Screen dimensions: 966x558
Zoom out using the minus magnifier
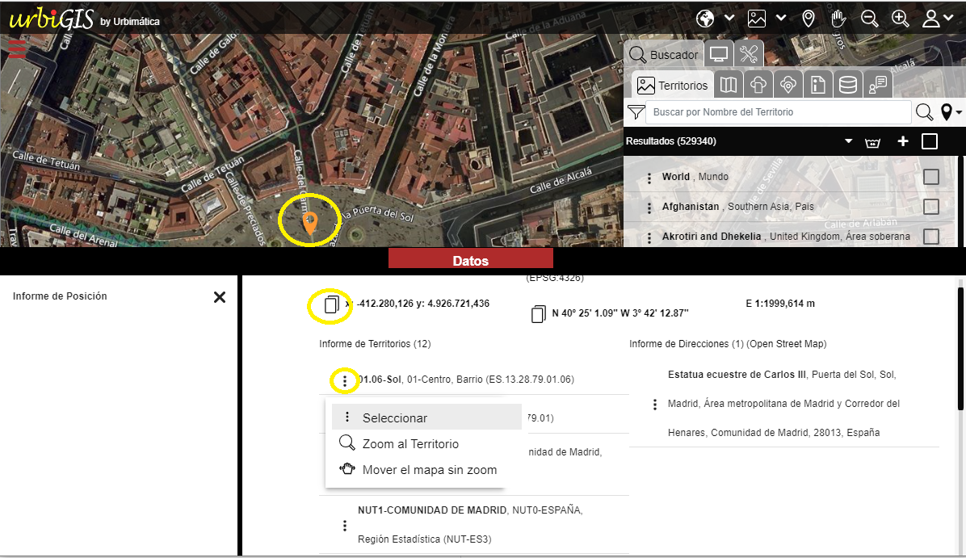869,19
